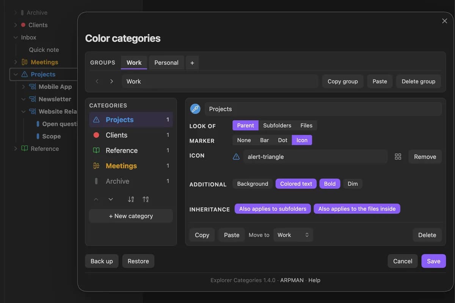Close the Color categories dialog
The image size is (455, 303).
tap(445, 21)
